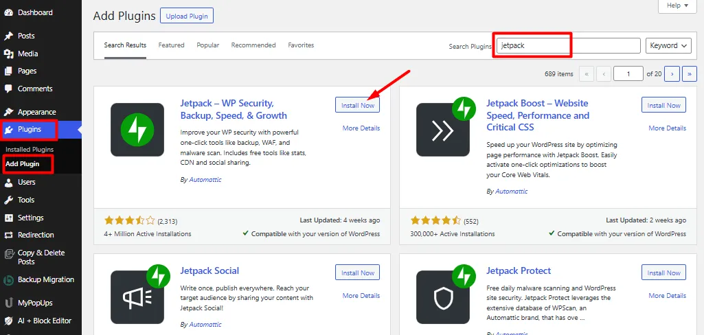This screenshot has width=704, height=335.
Task: Click 'Last Updated: 4 weeks ago' text
Action: coord(340,220)
